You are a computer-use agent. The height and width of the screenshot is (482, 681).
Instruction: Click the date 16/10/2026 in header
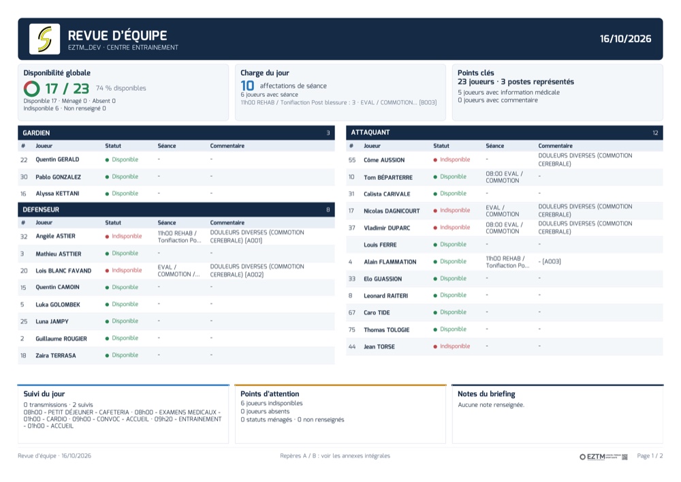pos(625,39)
